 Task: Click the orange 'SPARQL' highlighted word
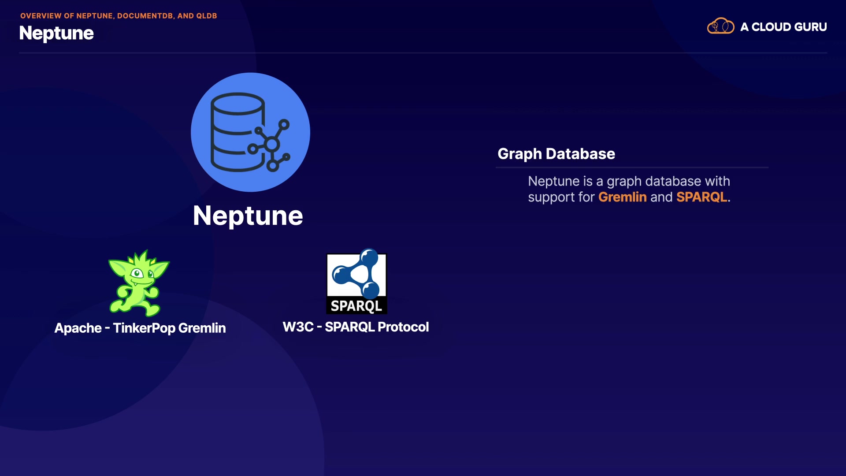tap(701, 197)
